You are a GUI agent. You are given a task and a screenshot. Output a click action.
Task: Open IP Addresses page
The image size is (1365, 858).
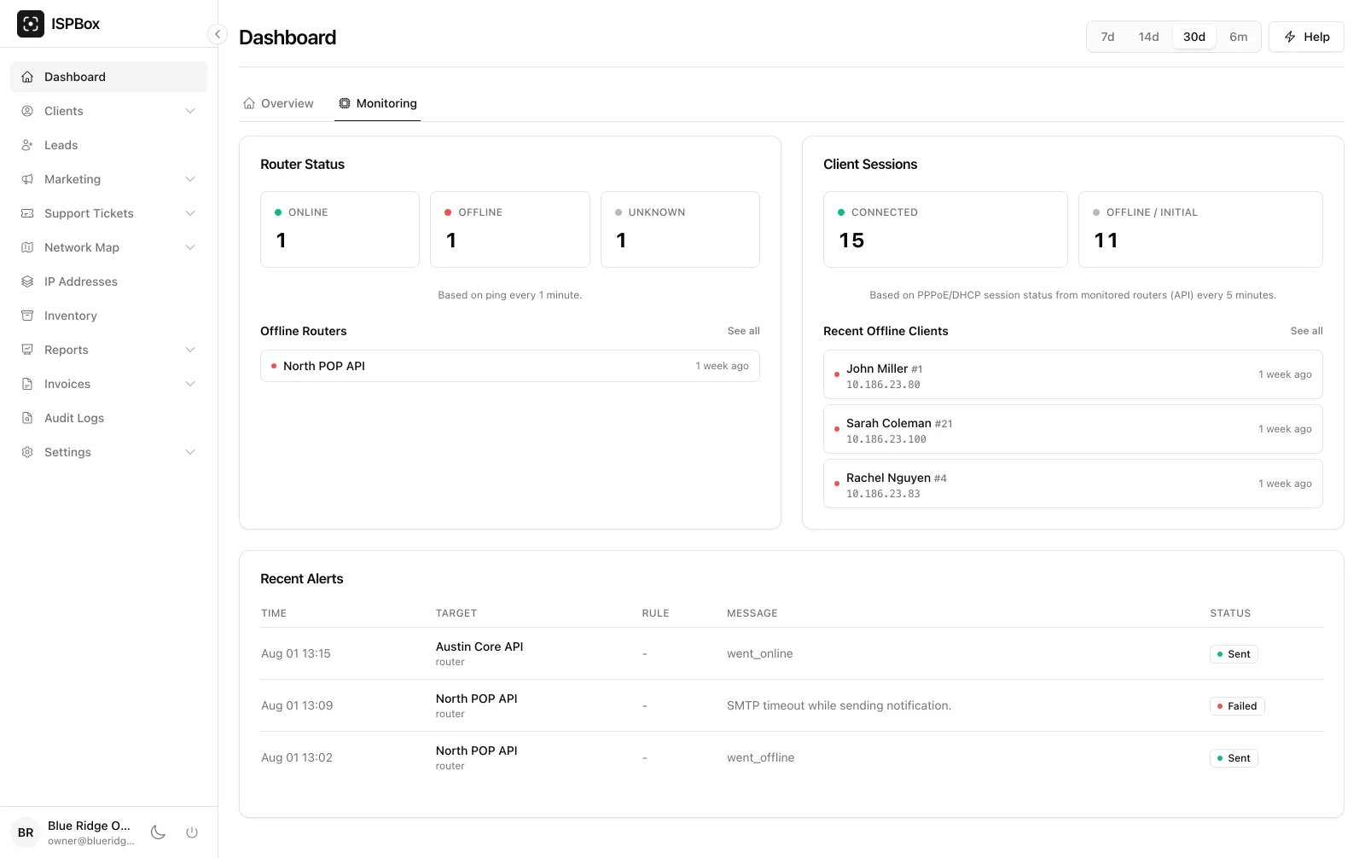(x=108, y=281)
